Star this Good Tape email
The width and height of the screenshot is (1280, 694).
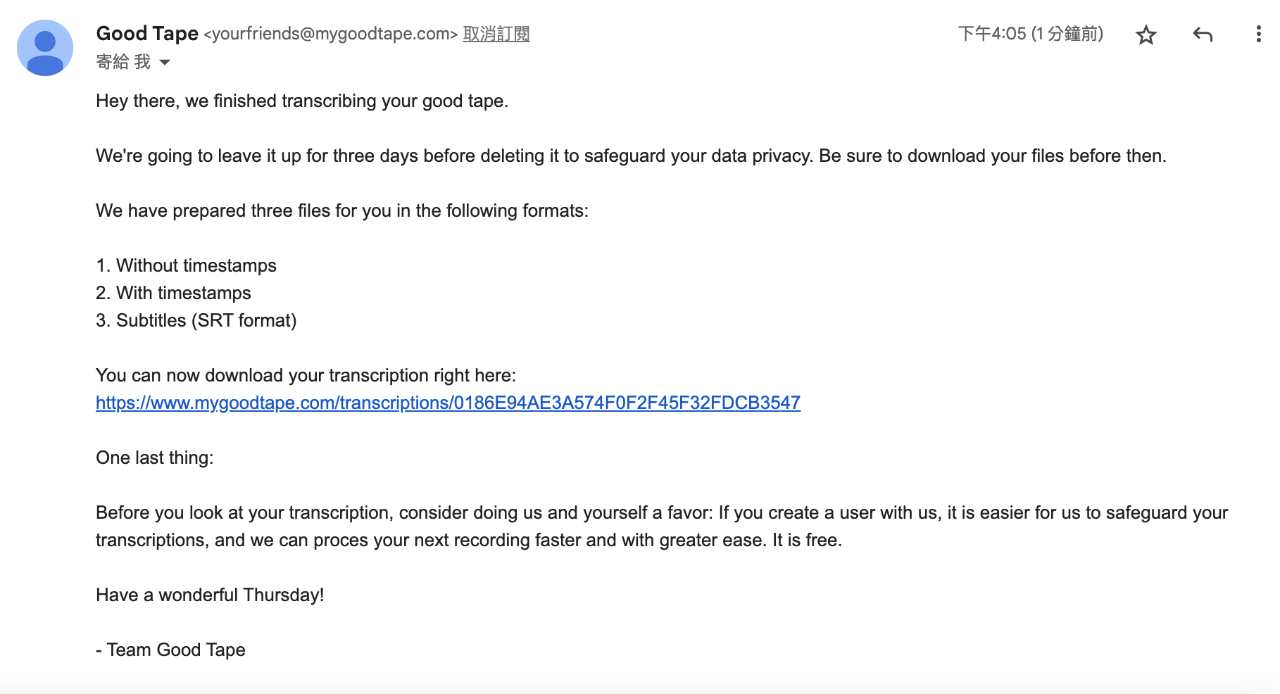tap(1146, 34)
